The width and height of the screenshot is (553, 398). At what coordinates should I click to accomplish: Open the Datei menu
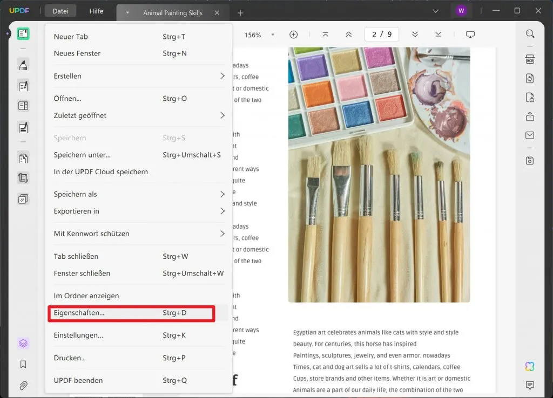[x=60, y=11]
